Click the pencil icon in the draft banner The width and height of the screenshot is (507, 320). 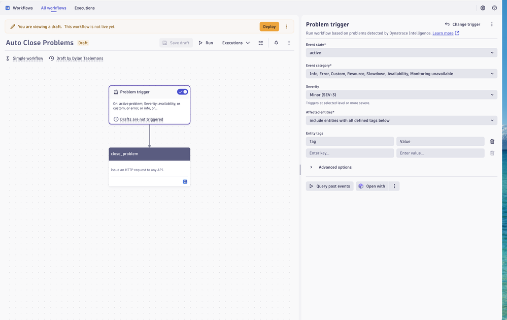coord(13,26)
